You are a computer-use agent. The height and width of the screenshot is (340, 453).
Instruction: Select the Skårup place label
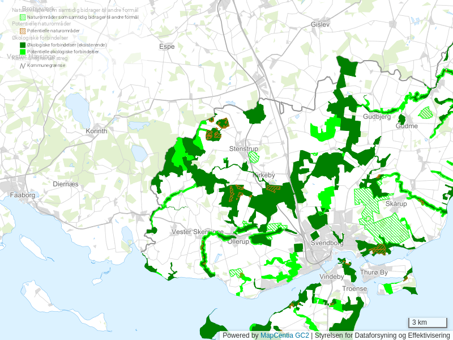click(396, 203)
